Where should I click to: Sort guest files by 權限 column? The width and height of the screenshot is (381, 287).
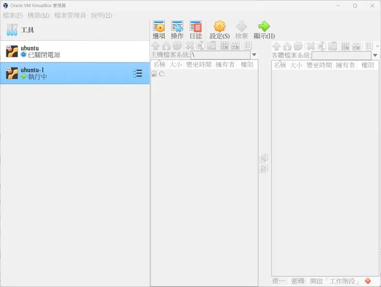coord(368,65)
